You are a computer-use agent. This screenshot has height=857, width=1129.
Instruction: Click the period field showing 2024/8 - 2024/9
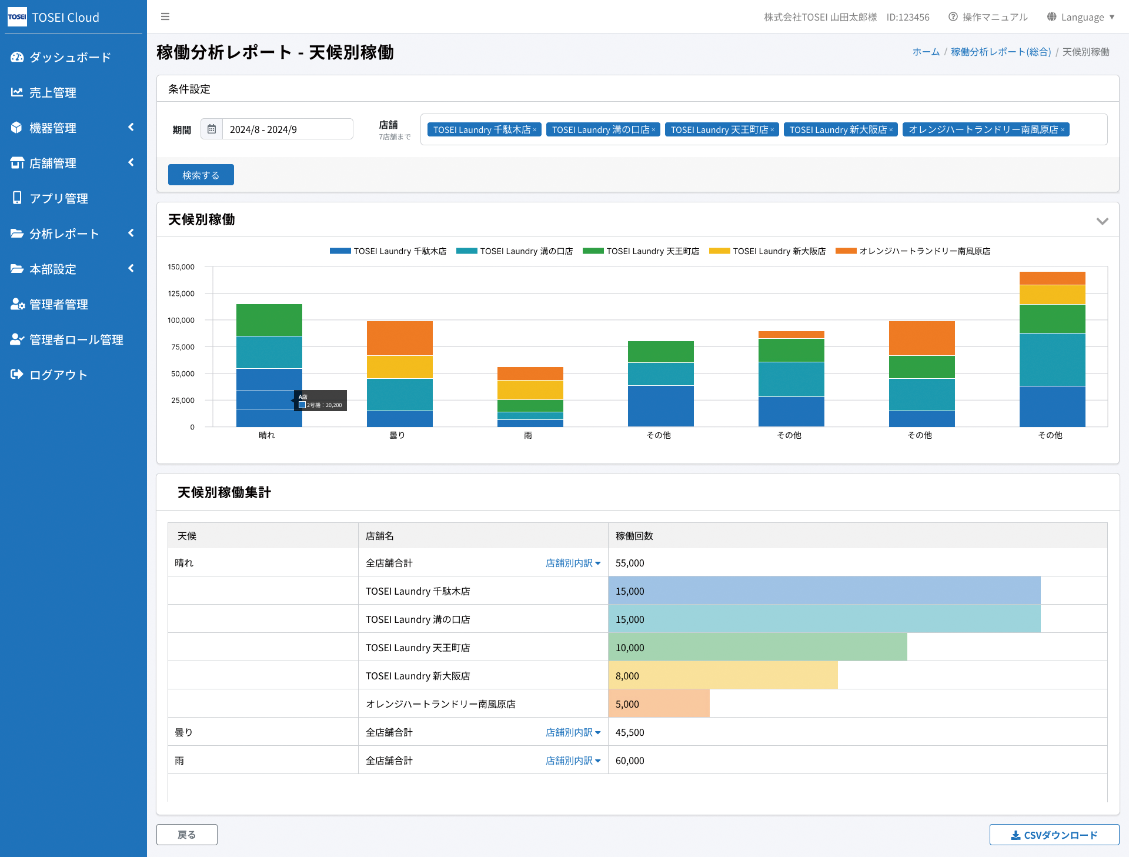point(288,129)
